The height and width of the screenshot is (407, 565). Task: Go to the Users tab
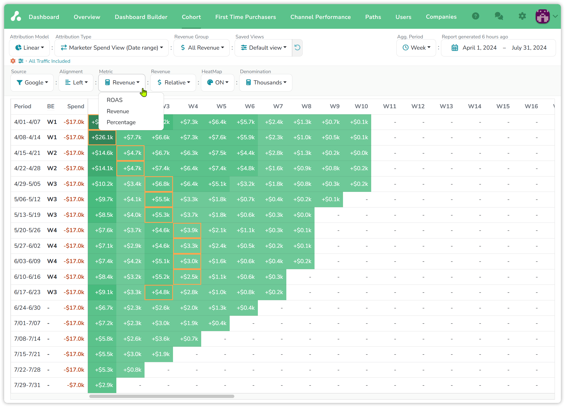coord(403,17)
